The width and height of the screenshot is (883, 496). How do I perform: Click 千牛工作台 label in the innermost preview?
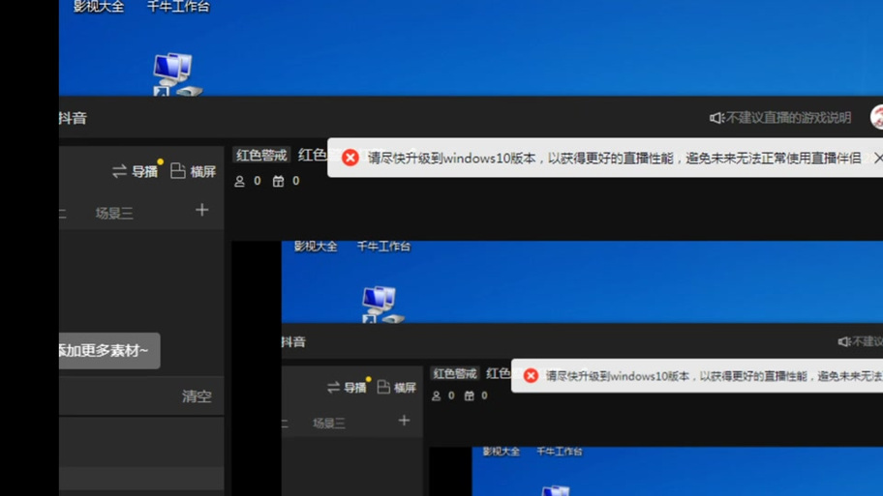[560, 452]
